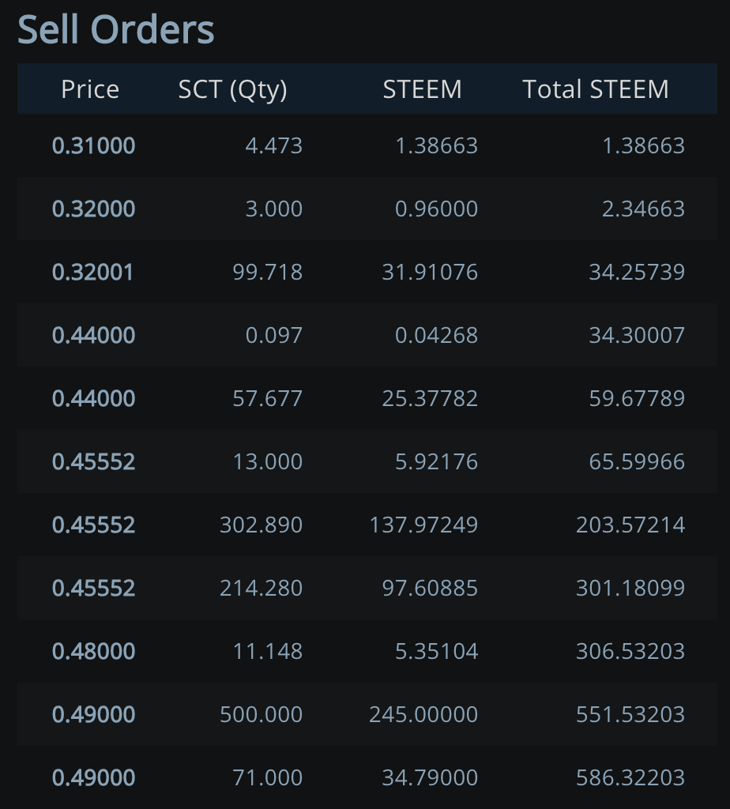Click the 0.32001 price entry
The width and height of the screenshot is (730, 809).
pos(93,272)
